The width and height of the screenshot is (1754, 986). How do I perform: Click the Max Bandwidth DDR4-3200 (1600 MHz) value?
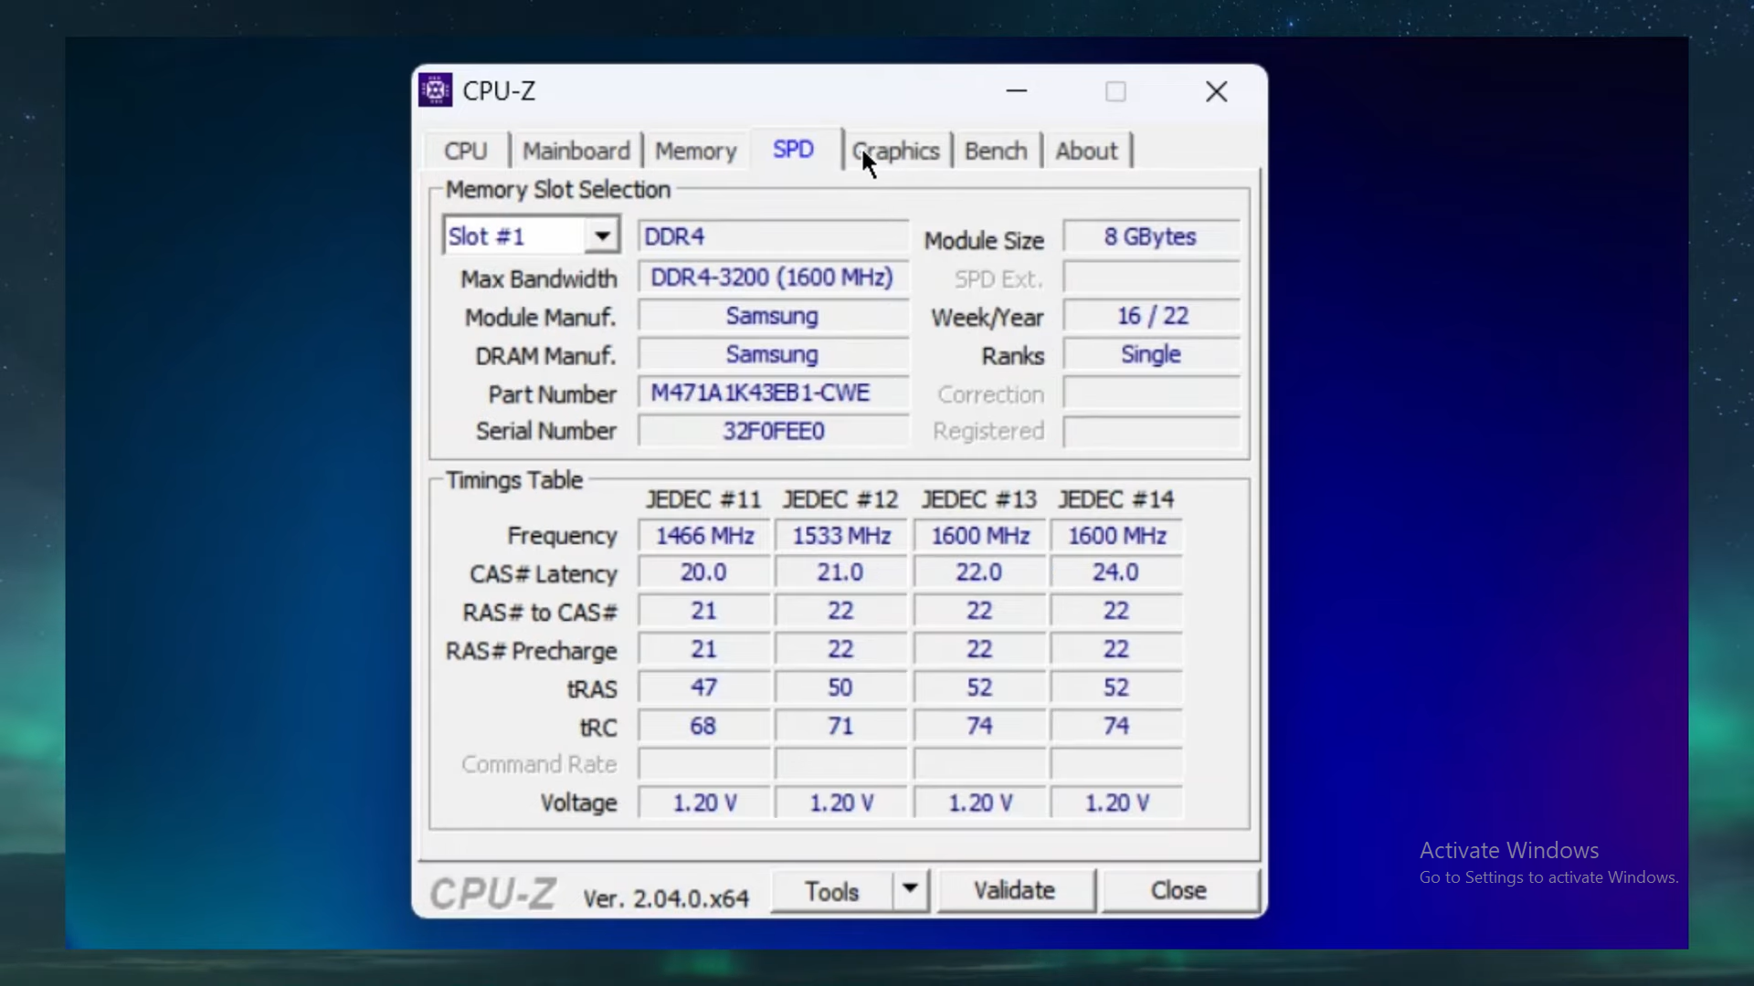773,277
